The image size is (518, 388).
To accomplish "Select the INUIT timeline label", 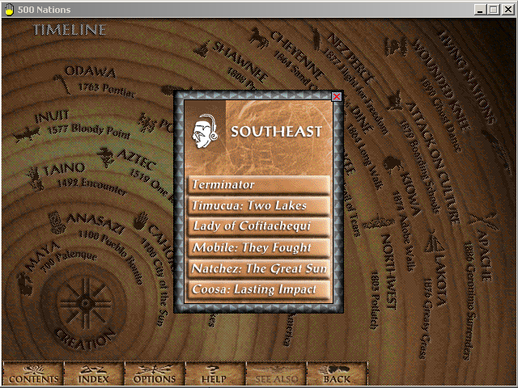I will pos(52,116).
